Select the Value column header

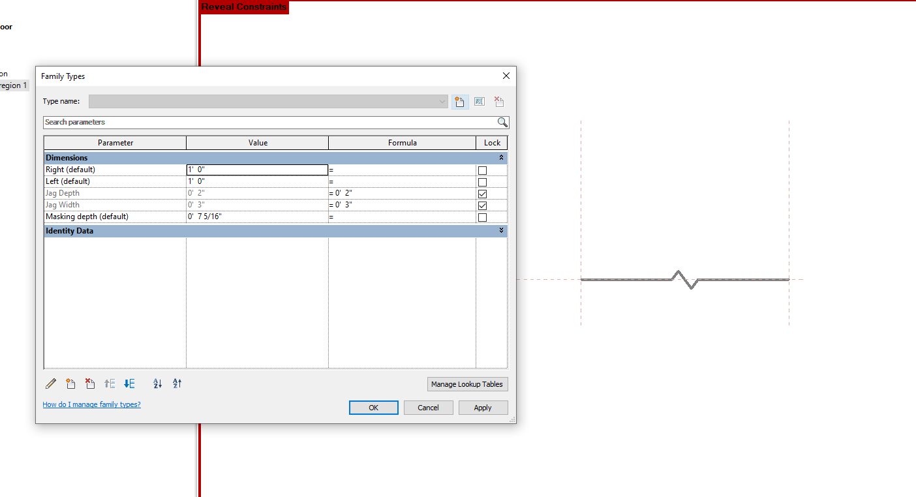click(257, 142)
